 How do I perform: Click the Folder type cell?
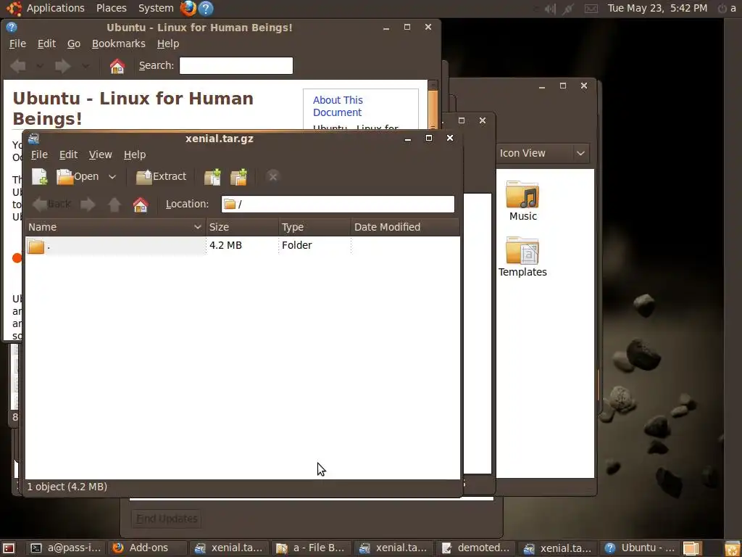click(296, 245)
